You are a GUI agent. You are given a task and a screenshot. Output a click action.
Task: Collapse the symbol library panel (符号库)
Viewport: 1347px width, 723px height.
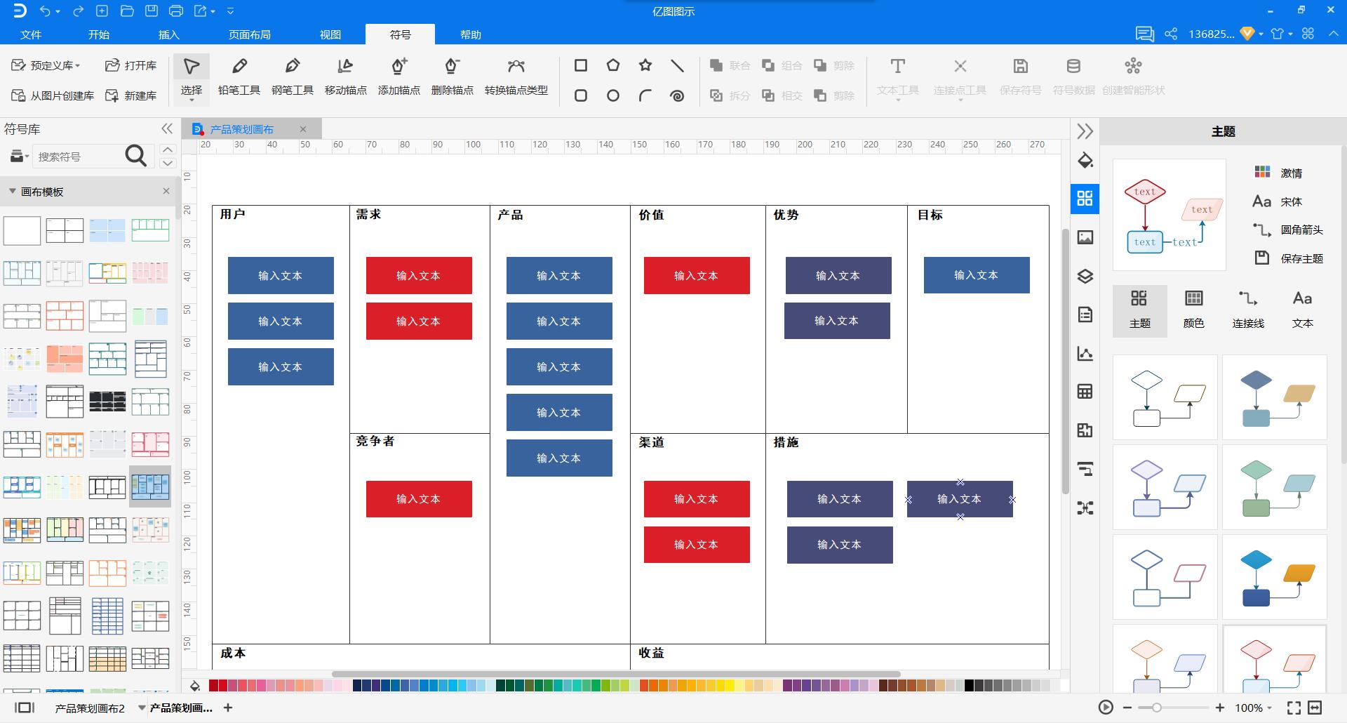click(x=167, y=128)
